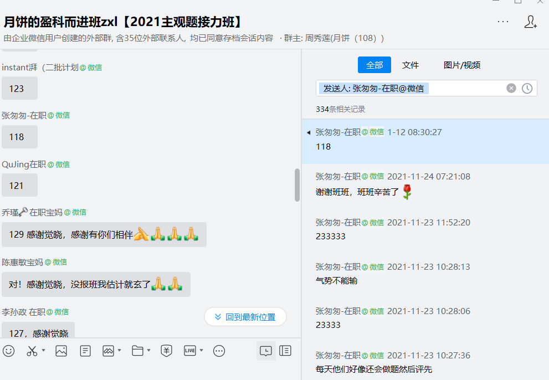Select the record '谢谢班班，班班辛苦了'

pyautogui.click(x=425, y=186)
